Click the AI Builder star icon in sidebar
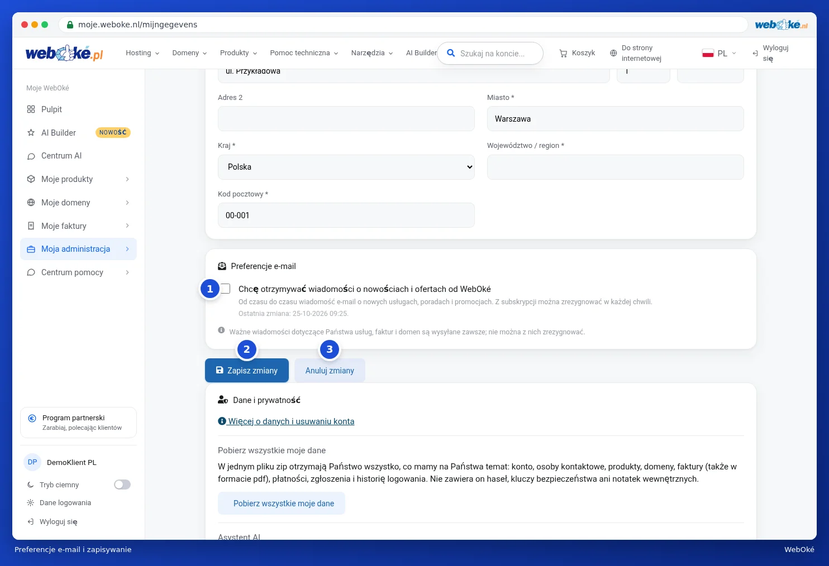Viewport: 829px width, 566px height. coord(31,133)
